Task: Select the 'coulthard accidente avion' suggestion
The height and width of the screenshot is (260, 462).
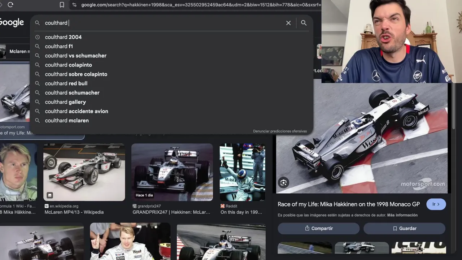Action: [171, 111]
